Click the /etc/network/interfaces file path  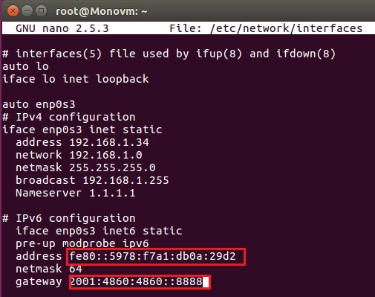click(286, 28)
